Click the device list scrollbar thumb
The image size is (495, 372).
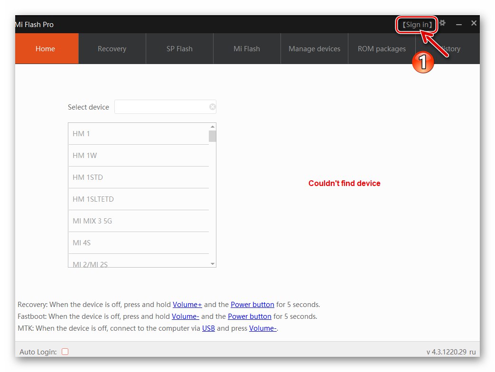[213, 136]
